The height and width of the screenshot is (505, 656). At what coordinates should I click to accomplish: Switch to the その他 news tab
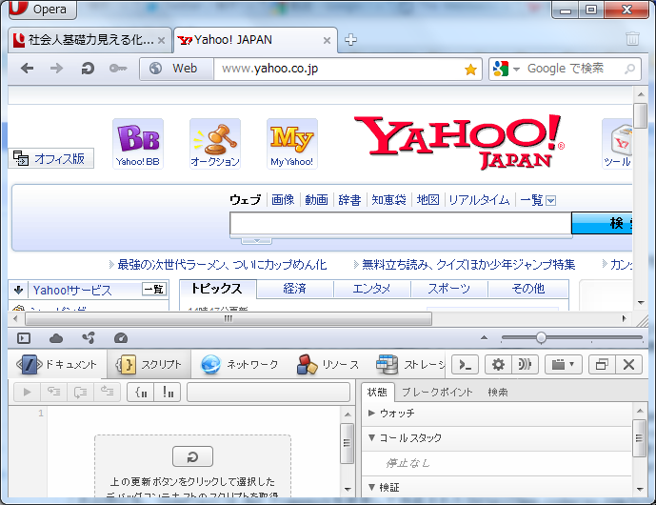tap(528, 289)
